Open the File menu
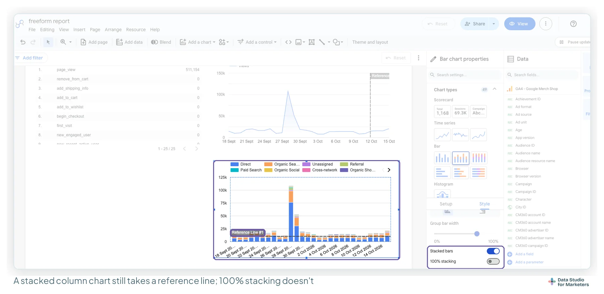 click(x=32, y=30)
